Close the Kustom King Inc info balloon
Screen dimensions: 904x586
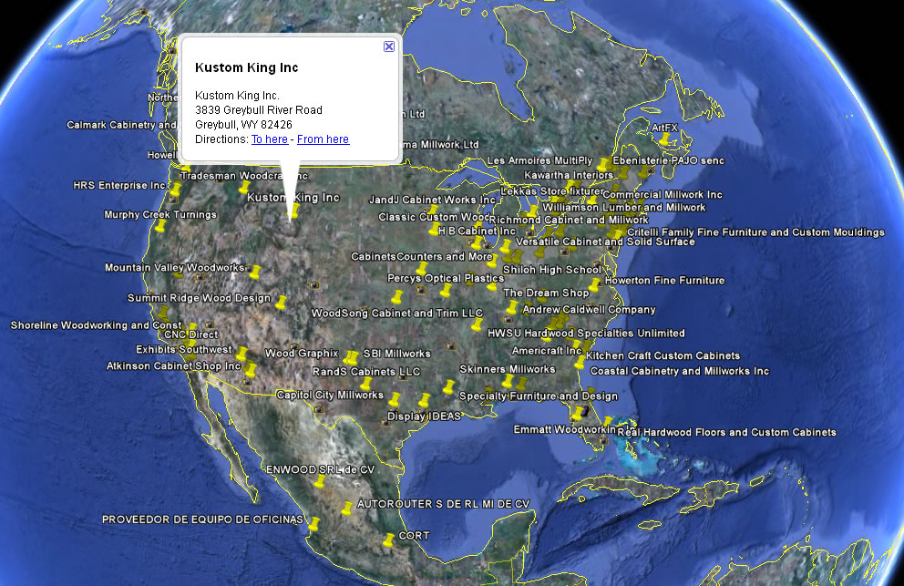click(389, 46)
